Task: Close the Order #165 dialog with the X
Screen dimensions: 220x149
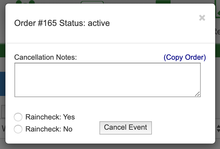Action: click(x=202, y=18)
